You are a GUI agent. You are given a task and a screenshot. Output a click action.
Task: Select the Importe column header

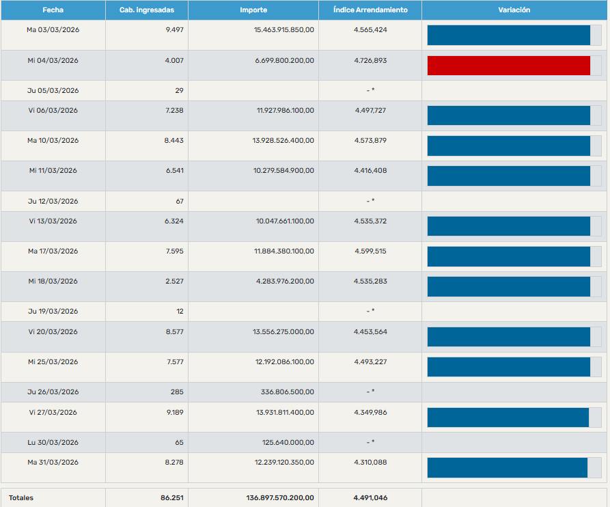coord(253,10)
